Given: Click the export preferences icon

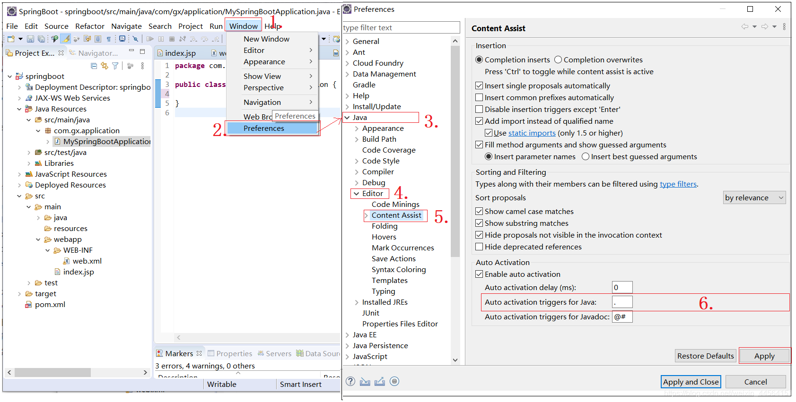Looking at the screenshot, I should 380,381.
